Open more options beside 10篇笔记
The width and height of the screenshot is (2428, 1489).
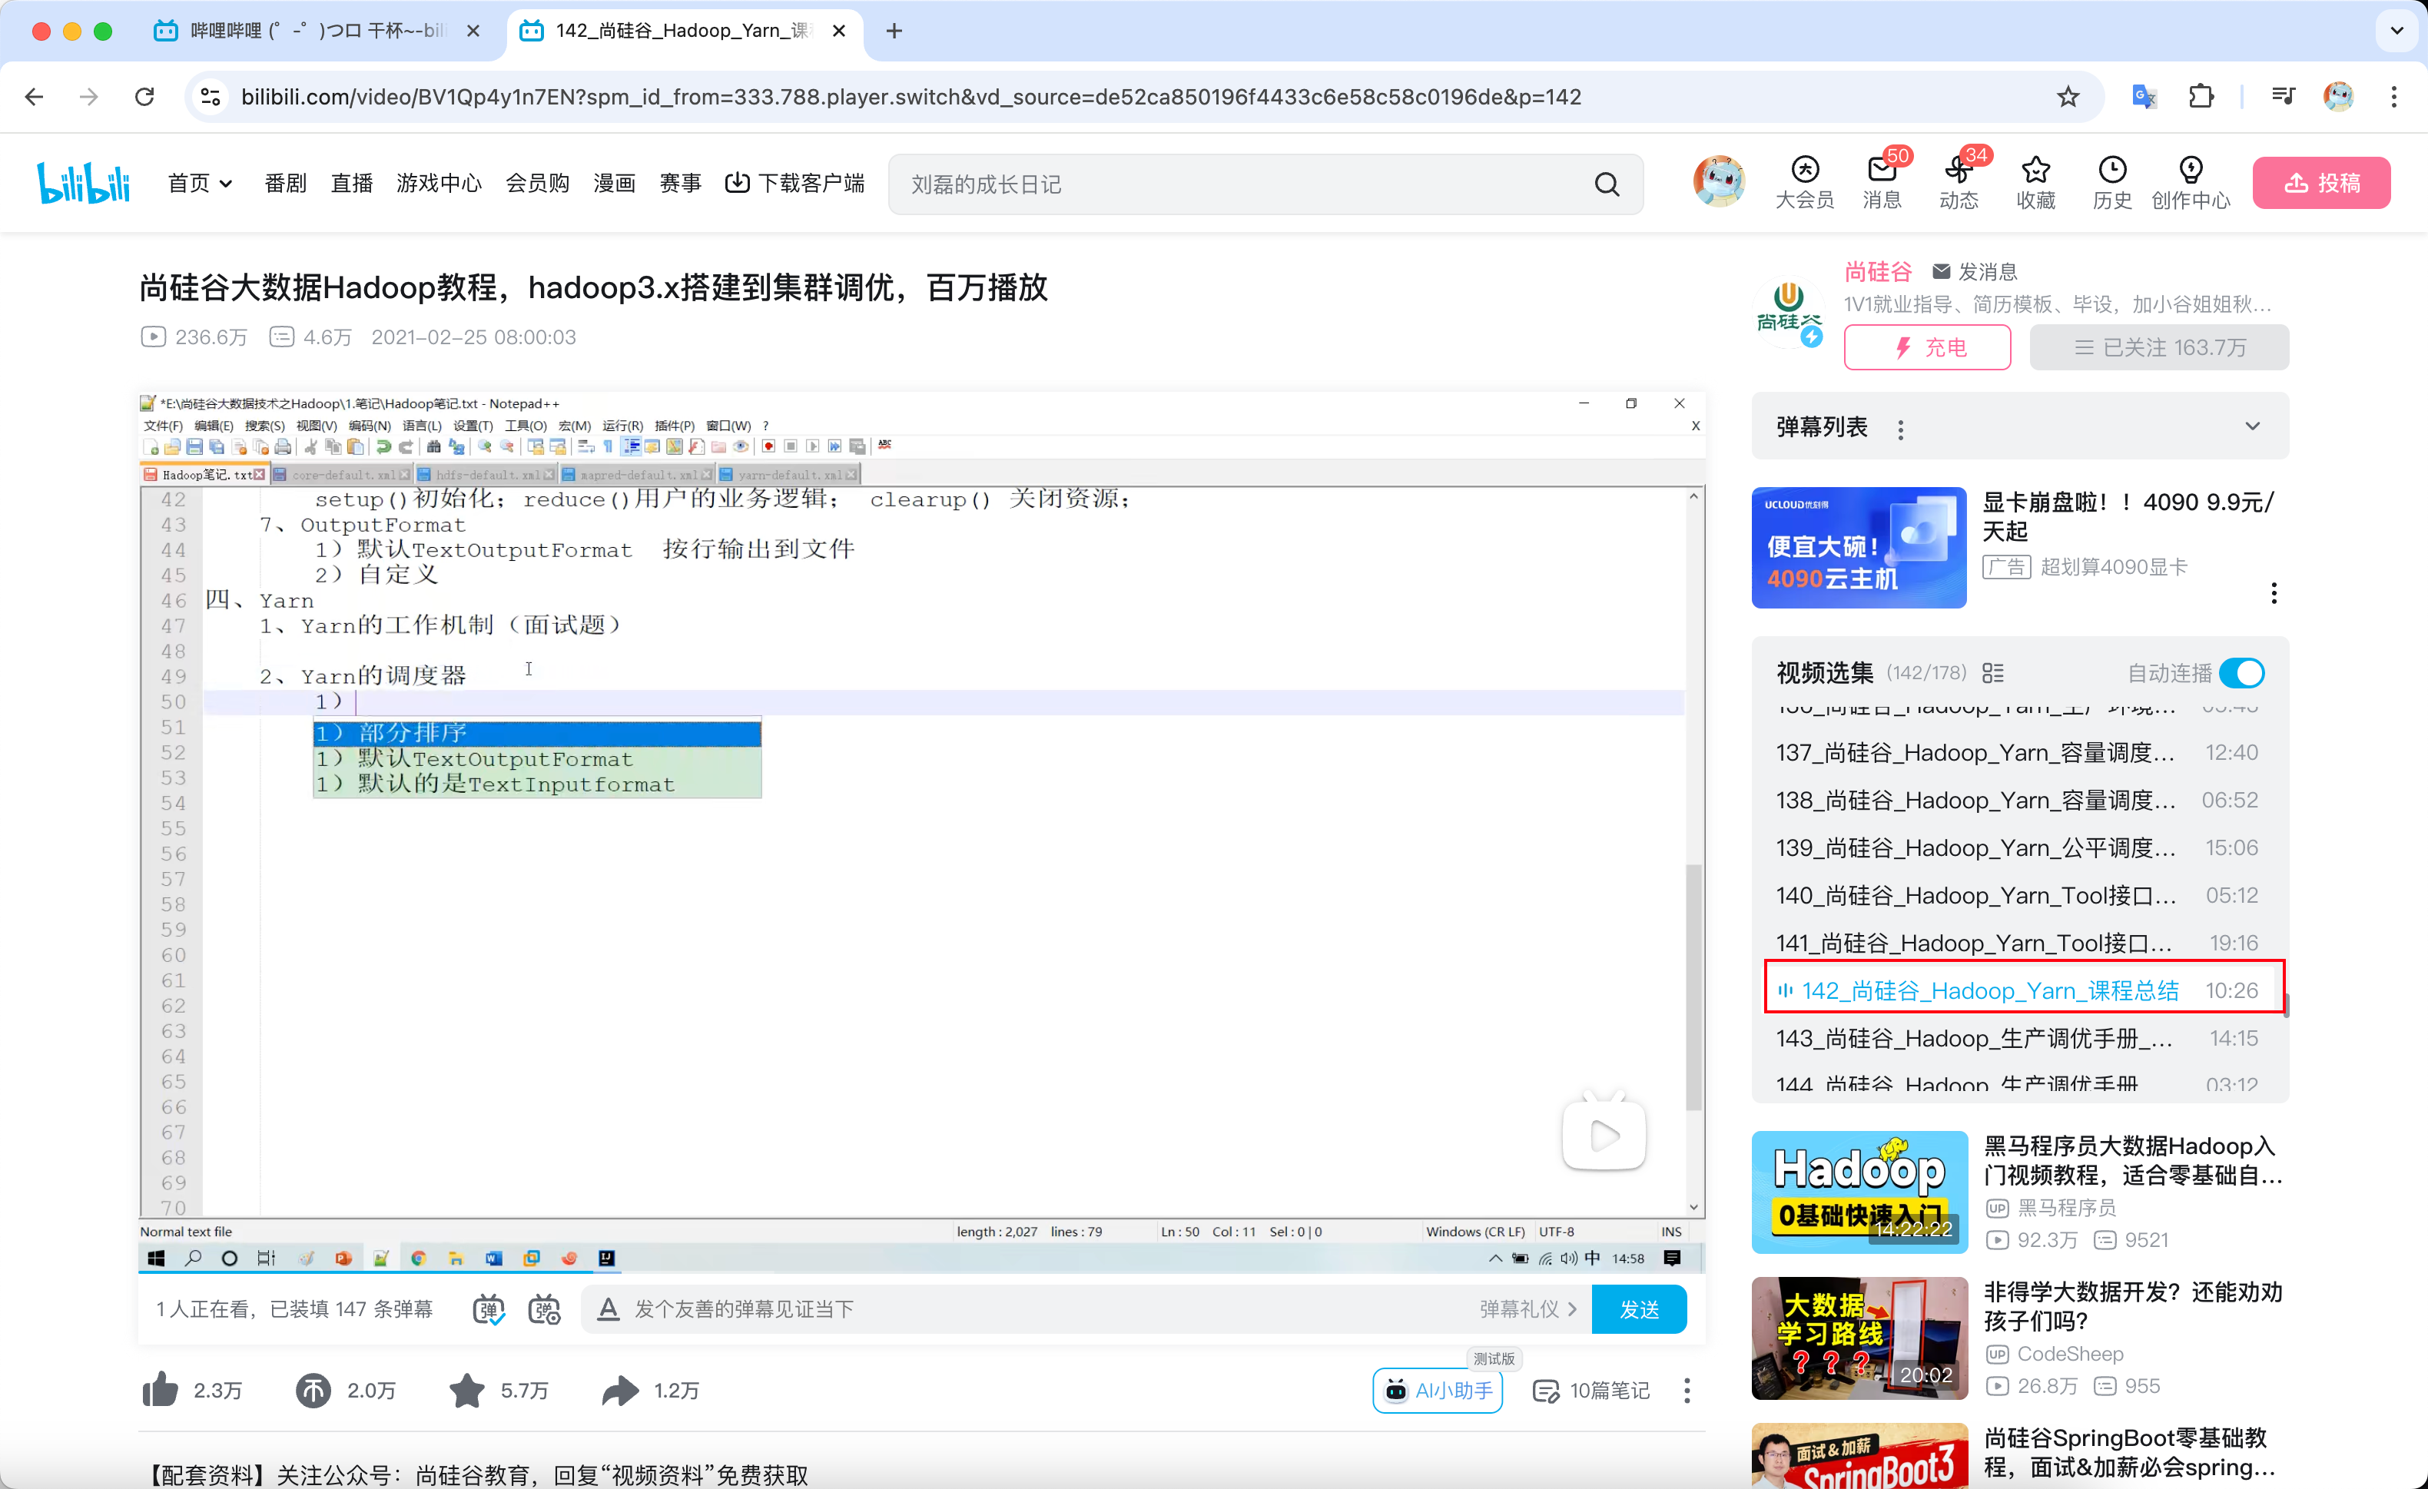[x=1687, y=1389]
